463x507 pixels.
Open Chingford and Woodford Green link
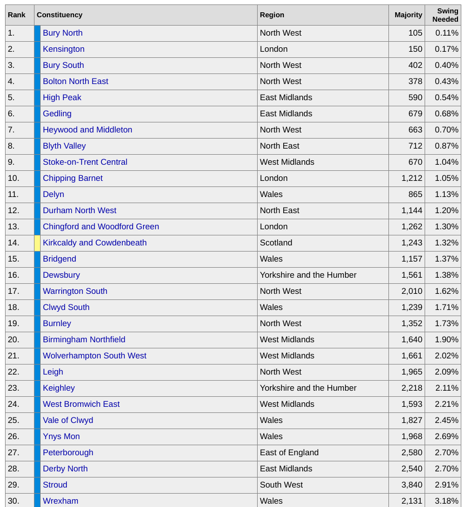(x=101, y=227)
